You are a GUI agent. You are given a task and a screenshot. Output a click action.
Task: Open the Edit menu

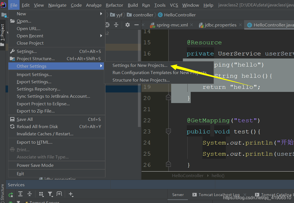point(25,5)
